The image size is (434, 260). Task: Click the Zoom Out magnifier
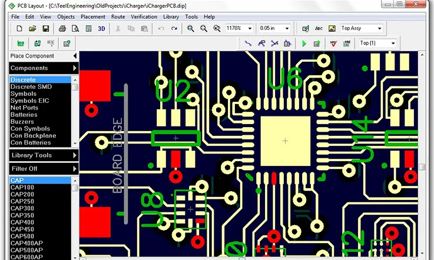click(x=190, y=28)
